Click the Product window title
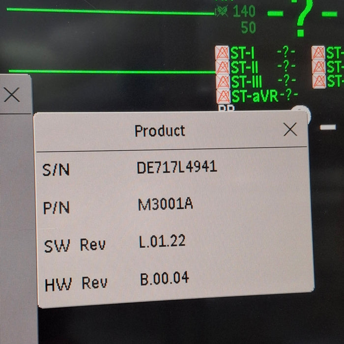 click(x=160, y=131)
